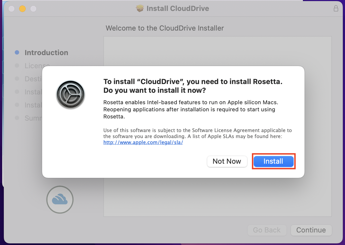Click the CloudDrive cloud logo
Screen dimensions: 345x245
[x=60, y=199]
